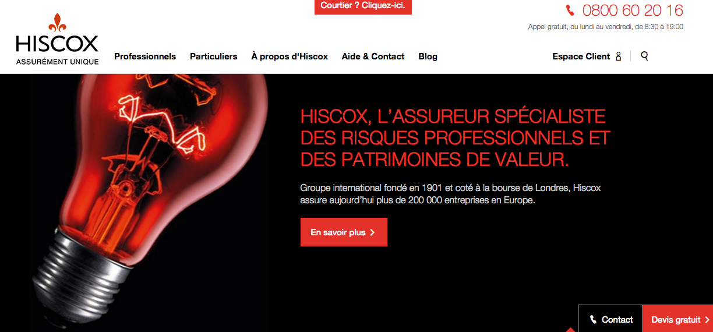Open account via the user silhouette icon

pos(619,56)
